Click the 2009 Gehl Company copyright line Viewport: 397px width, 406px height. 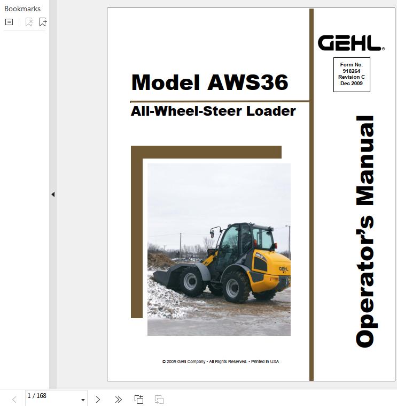pos(220,362)
